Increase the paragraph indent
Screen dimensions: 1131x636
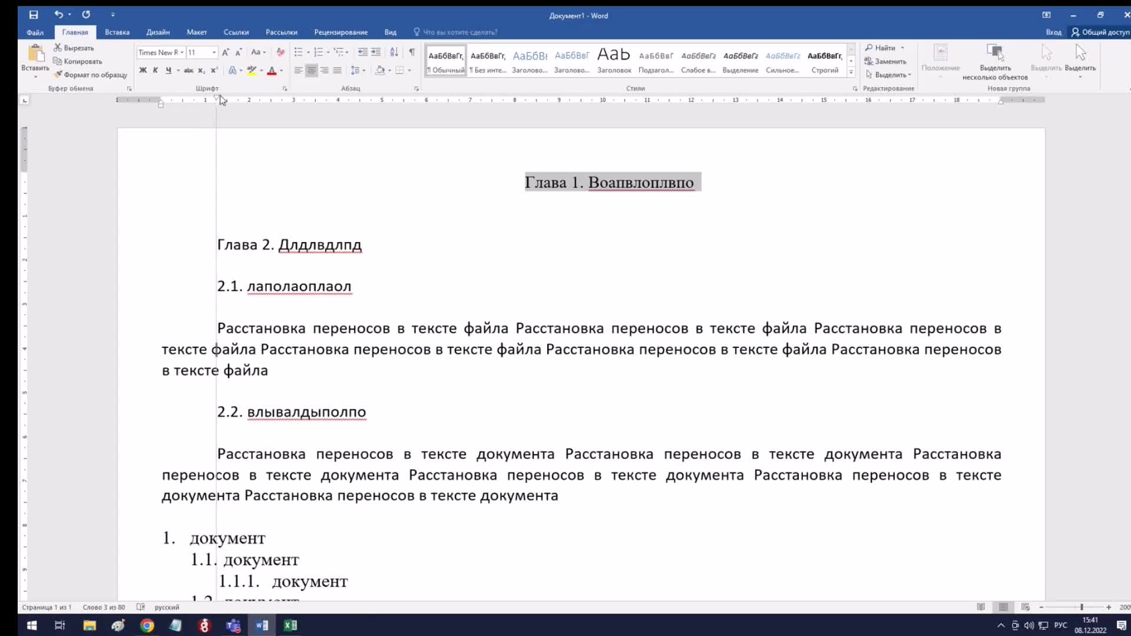coord(376,52)
